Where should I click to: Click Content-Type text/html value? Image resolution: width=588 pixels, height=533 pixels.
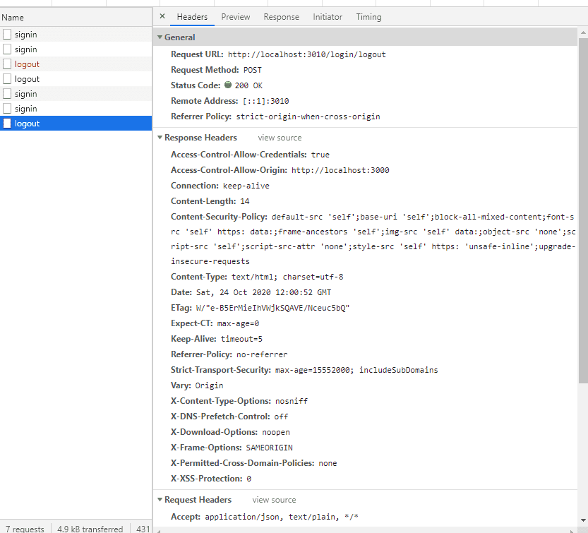[x=287, y=277]
